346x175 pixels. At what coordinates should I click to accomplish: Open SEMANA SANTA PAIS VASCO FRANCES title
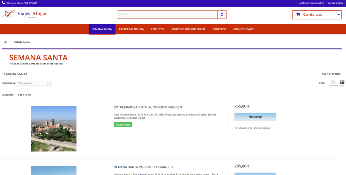(143, 167)
